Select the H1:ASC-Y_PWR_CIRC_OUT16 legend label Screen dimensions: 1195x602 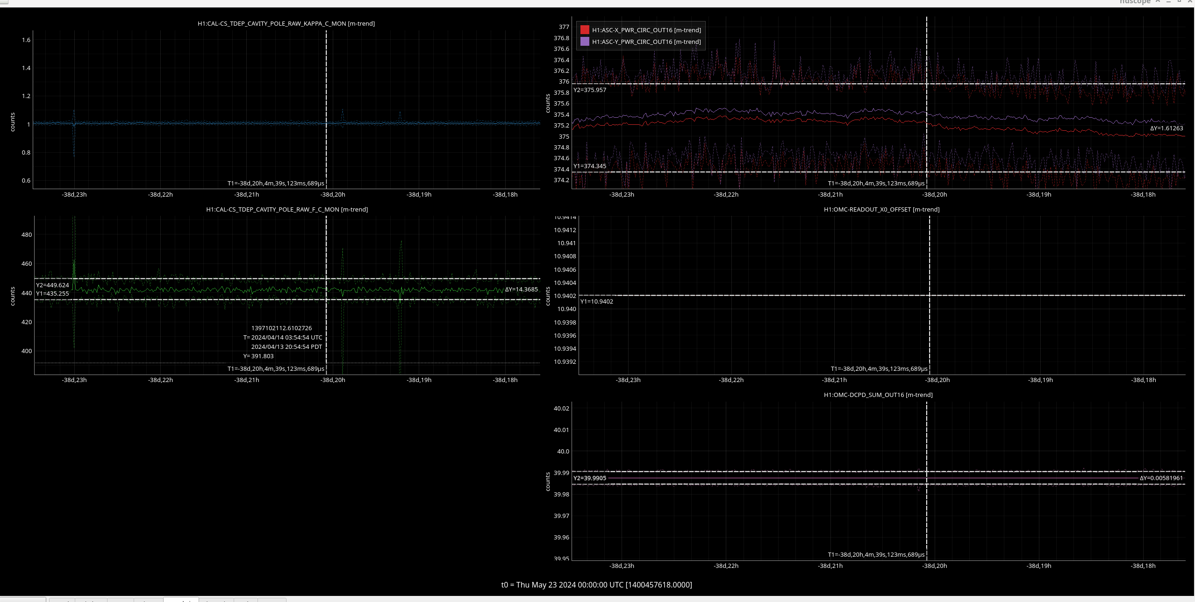click(646, 42)
